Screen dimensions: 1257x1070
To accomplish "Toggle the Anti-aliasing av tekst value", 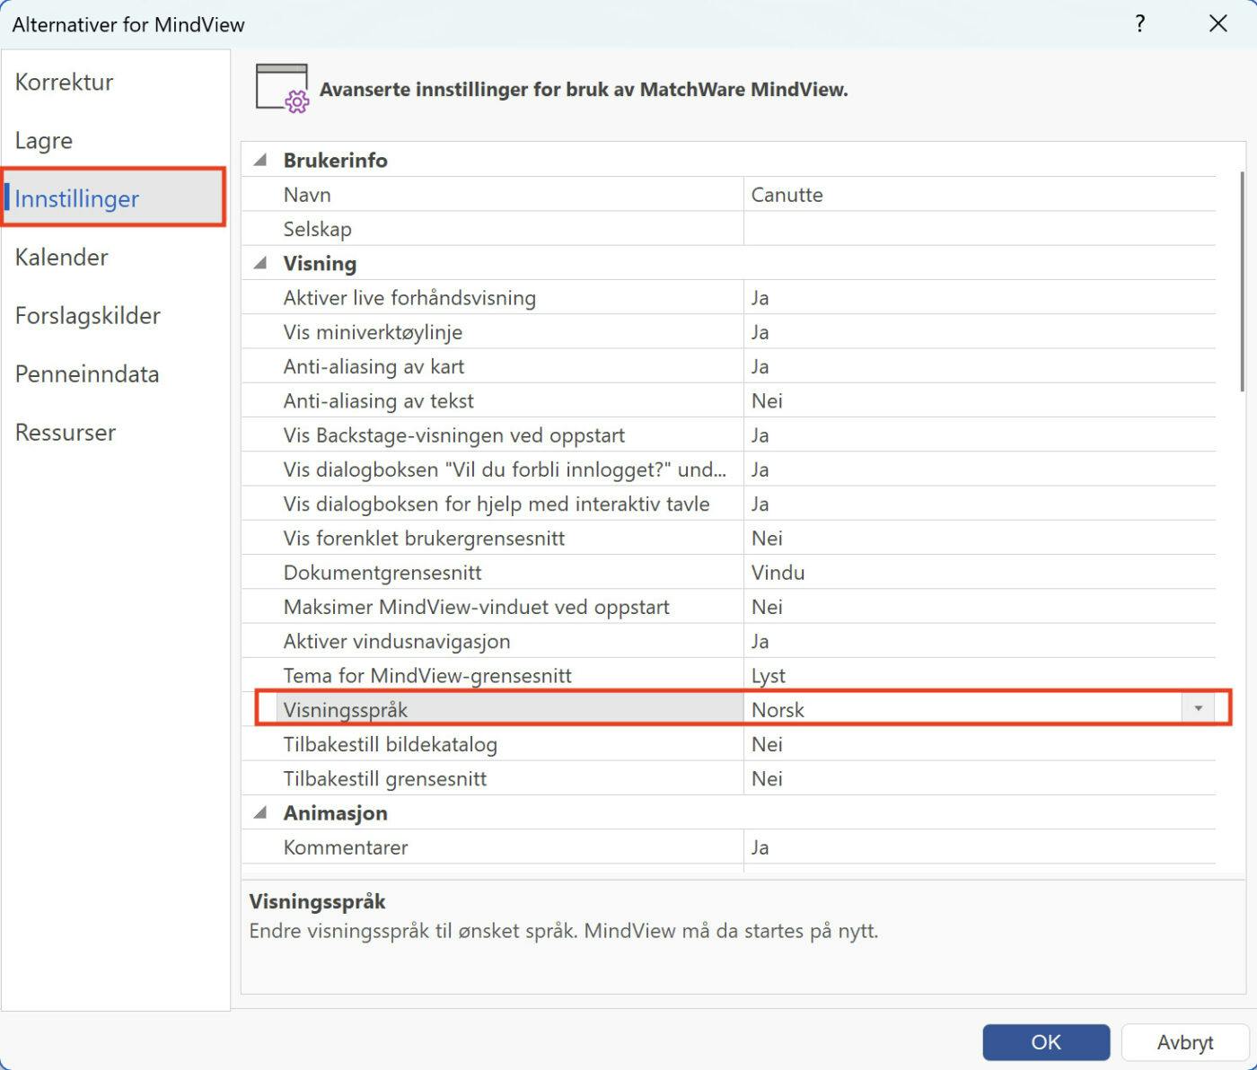I will point(979,401).
